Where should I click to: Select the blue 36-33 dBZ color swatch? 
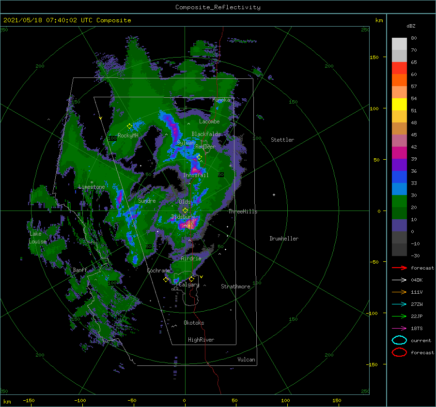click(x=399, y=177)
